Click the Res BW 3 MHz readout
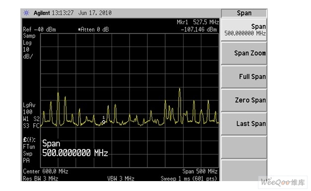The image size is (311, 191). pyautogui.click(x=41, y=179)
